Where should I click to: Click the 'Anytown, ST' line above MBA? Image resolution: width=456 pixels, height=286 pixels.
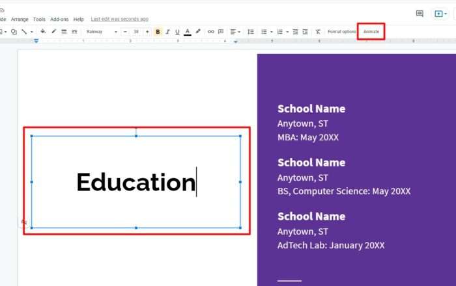[x=303, y=123]
